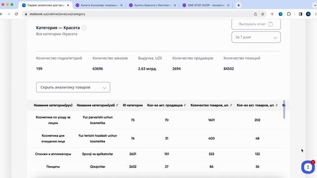This screenshot has height=178, width=317.
Task: Select the Косметика для очищения лица row
Action: [158, 138]
